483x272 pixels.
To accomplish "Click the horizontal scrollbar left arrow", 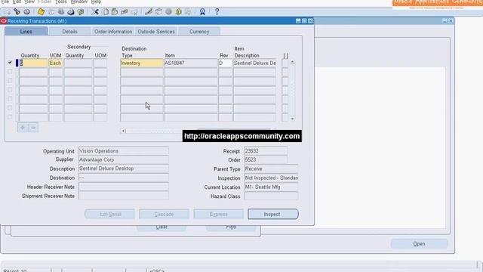I will (123, 131).
